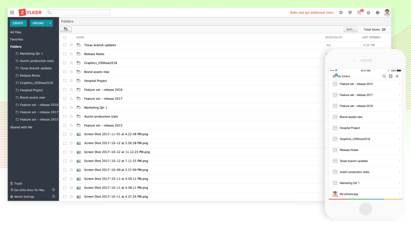This screenshot has width=411, height=231.
Task: Open Austin production stats in sidebar tree
Action: 35,61
